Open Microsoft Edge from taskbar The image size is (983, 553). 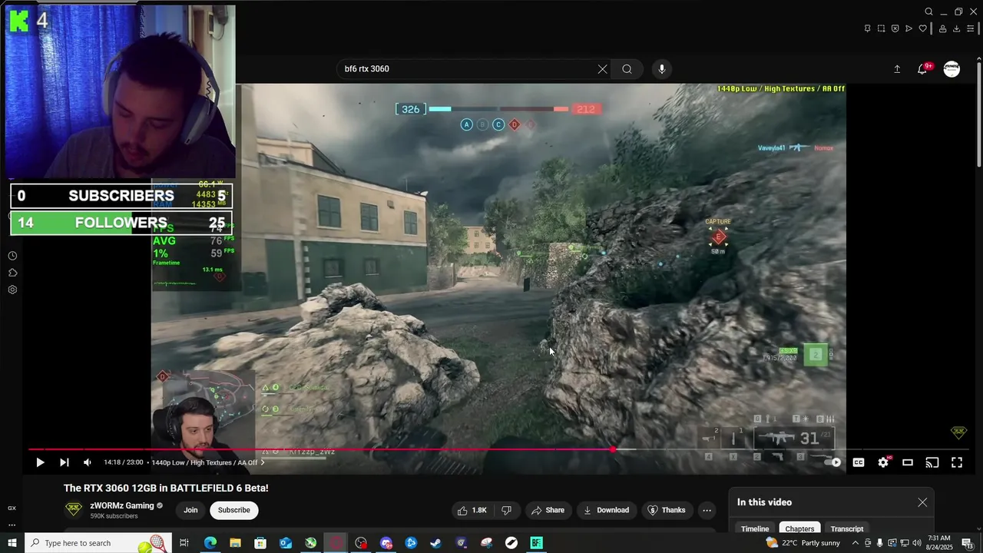click(210, 543)
